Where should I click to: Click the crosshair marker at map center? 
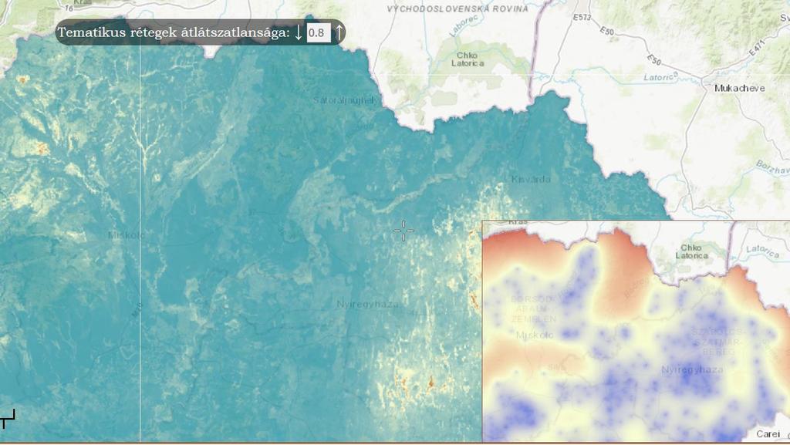(403, 231)
